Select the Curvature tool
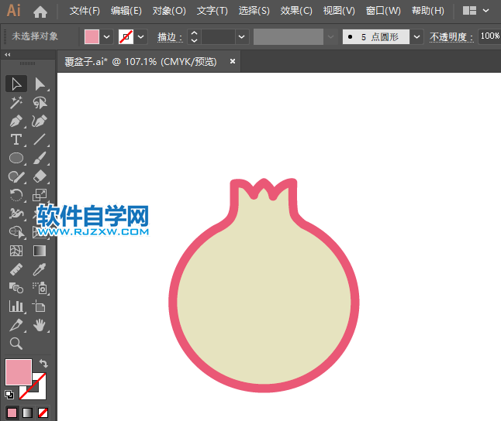 pyautogui.click(x=40, y=122)
